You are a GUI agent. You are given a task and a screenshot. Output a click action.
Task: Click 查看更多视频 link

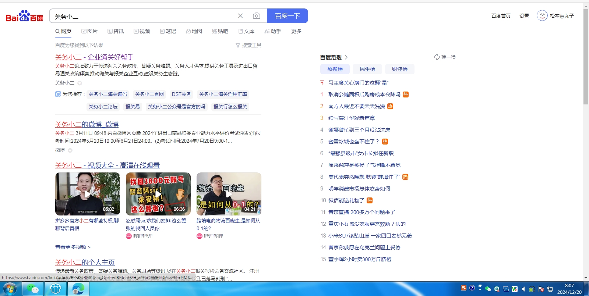(73, 247)
